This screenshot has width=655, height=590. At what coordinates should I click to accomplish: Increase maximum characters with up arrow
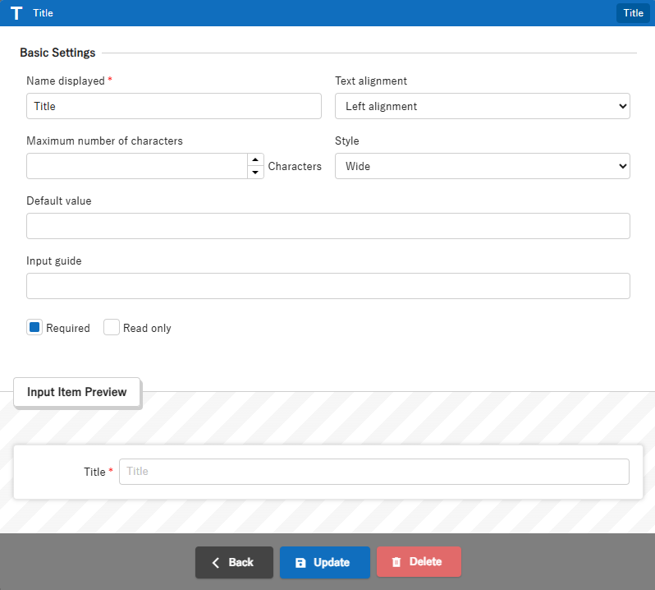click(255, 159)
